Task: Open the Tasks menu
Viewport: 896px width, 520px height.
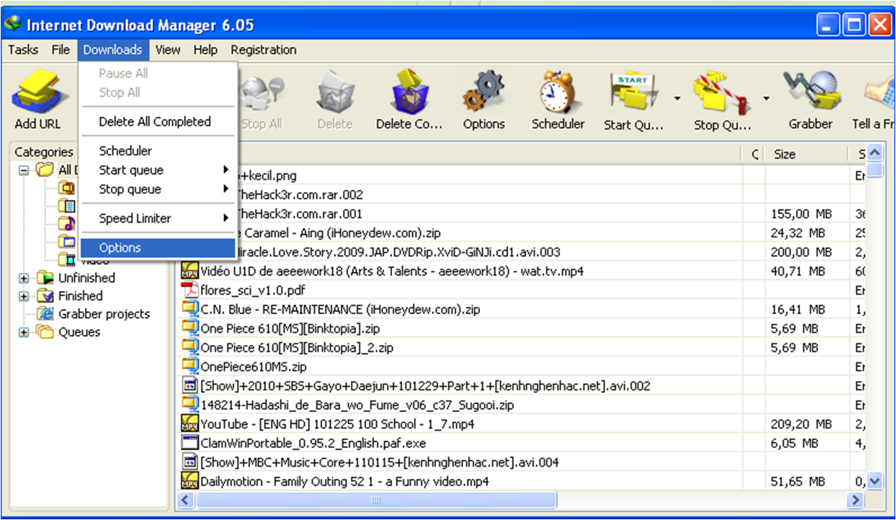Action: point(23,50)
